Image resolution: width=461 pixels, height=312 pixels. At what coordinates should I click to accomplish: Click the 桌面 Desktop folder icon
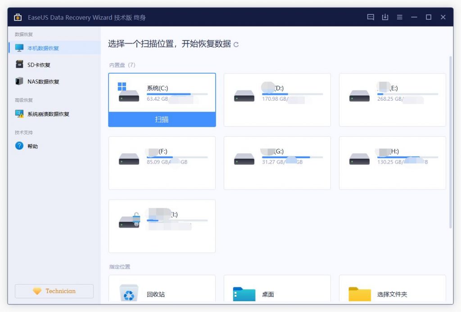(244, 293)
